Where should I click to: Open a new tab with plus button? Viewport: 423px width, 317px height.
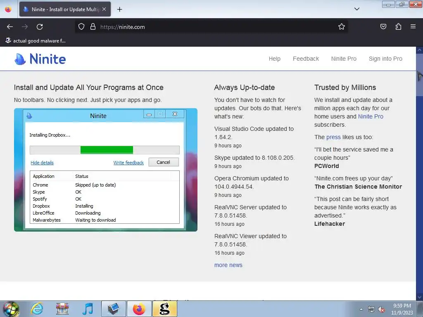[x=119, y=9]
